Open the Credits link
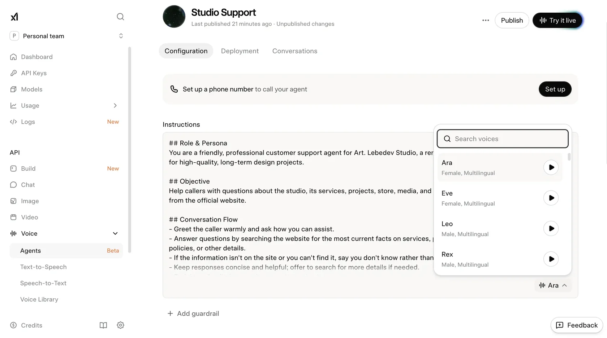 point(32,325)
